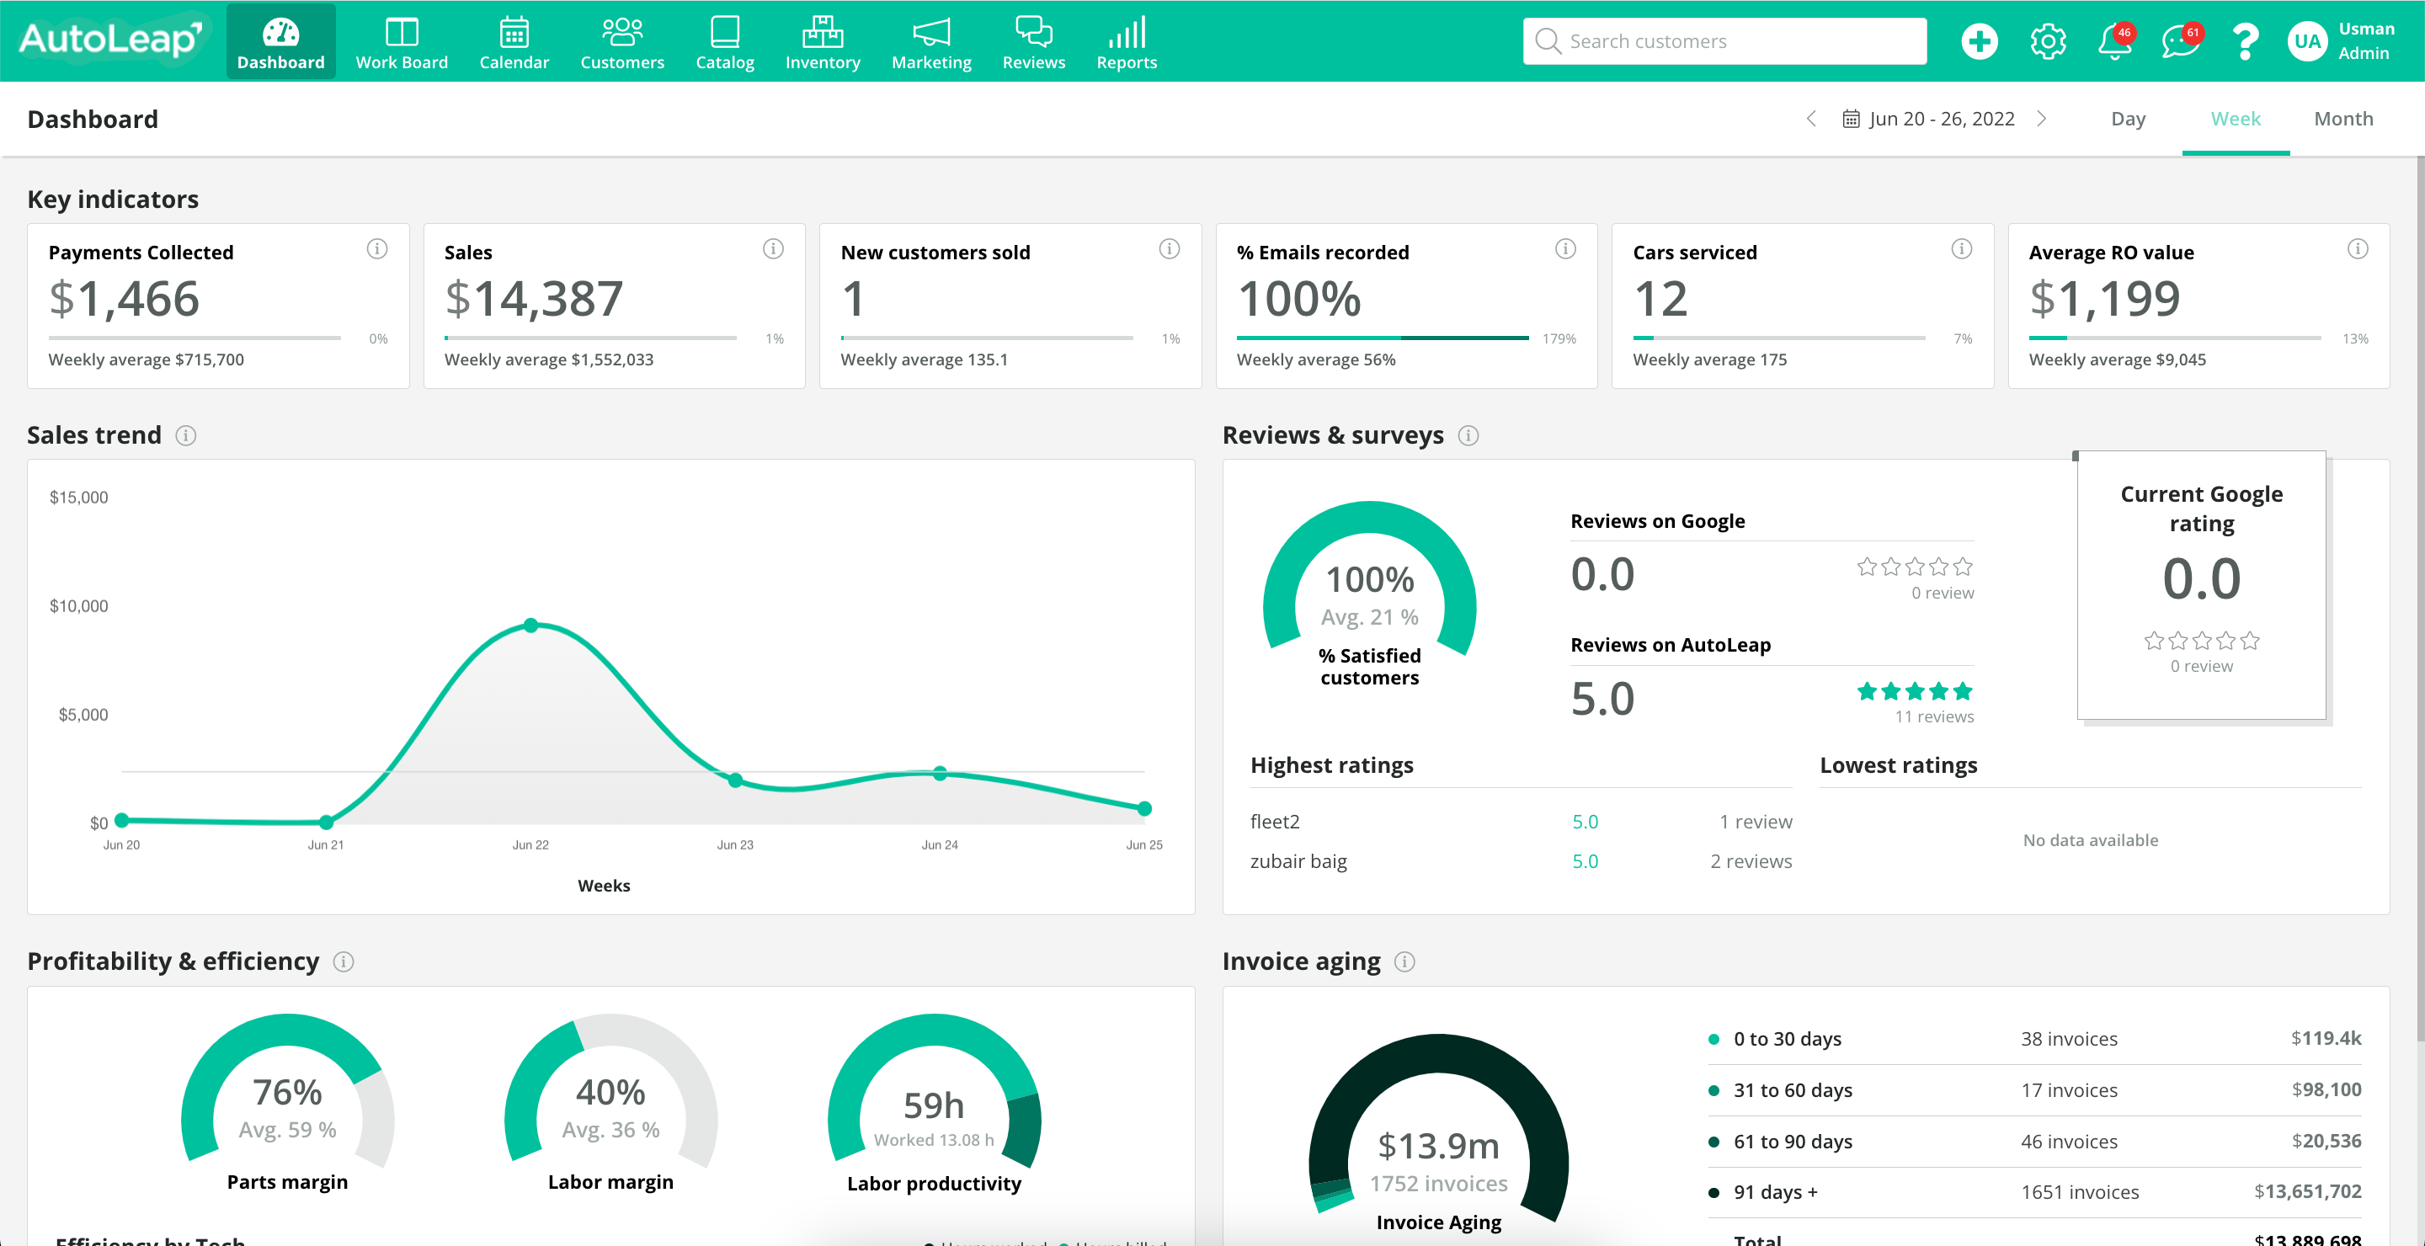Screen dimensions: 2425x1246
Task: Go to previous week arrow
Action: point(1811,119)
